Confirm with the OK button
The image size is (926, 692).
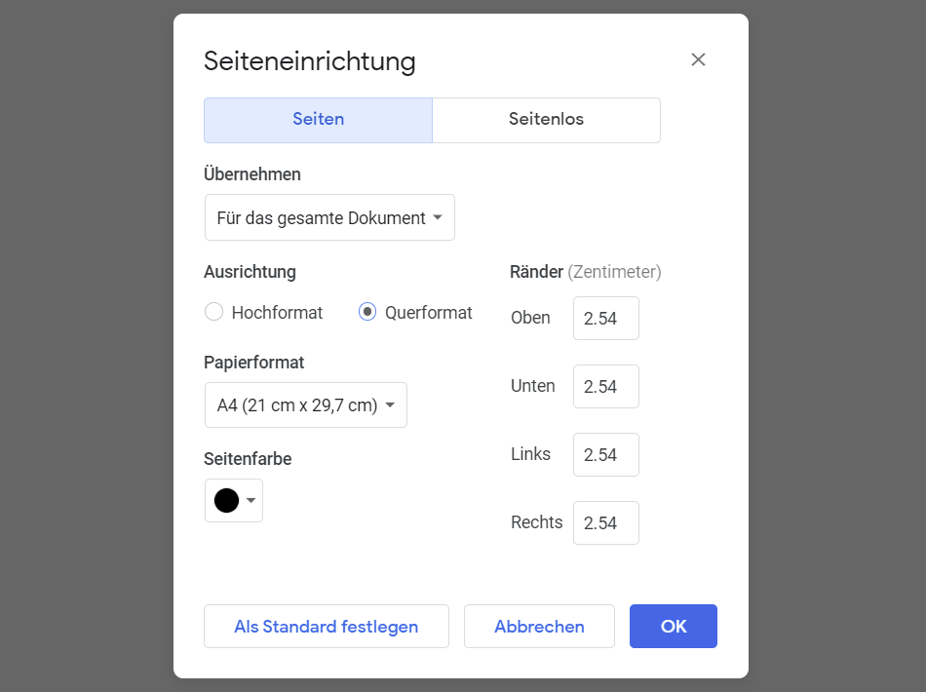pyautogui.click(x=674, y=626)
